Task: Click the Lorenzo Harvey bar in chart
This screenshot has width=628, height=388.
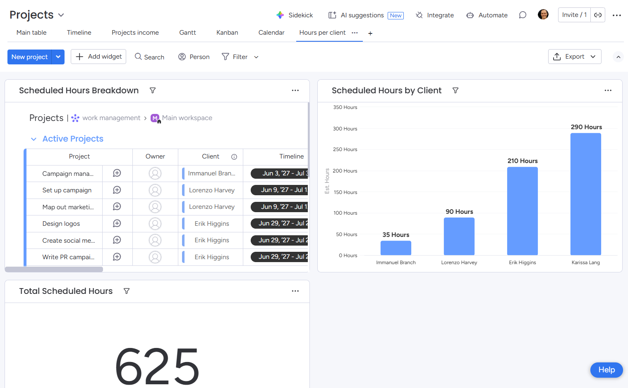Action: pos(459,237)
